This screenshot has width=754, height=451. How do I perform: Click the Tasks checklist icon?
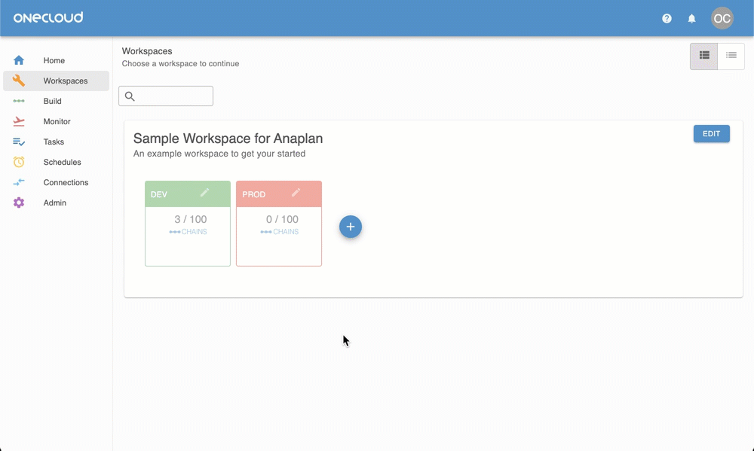(x=19, y=142)
